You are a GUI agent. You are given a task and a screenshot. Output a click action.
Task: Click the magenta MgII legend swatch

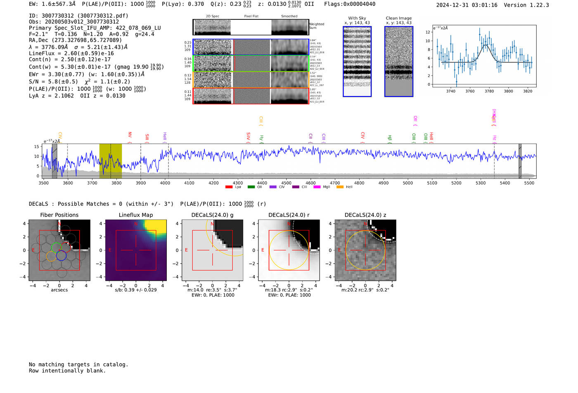[317, 187]
